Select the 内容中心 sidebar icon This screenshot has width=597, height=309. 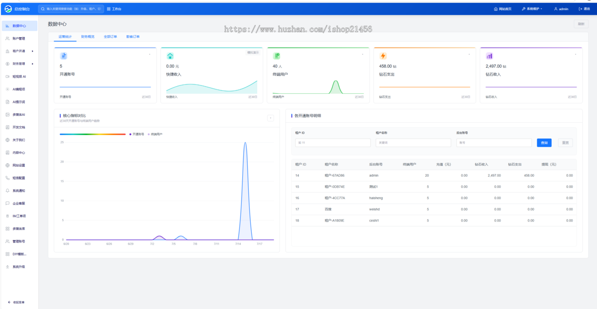(7, 153)
